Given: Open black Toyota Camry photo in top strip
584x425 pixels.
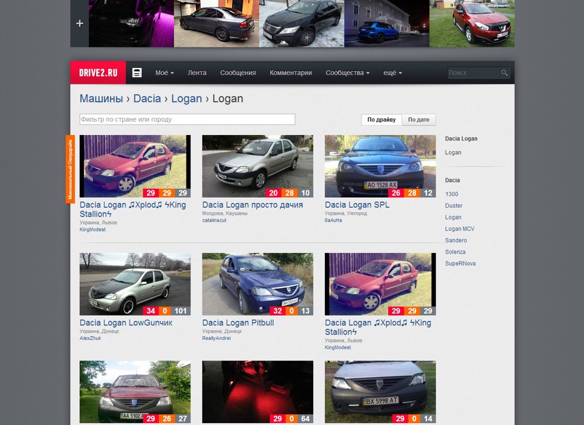Looking at the screenshot, I should 302,24.
